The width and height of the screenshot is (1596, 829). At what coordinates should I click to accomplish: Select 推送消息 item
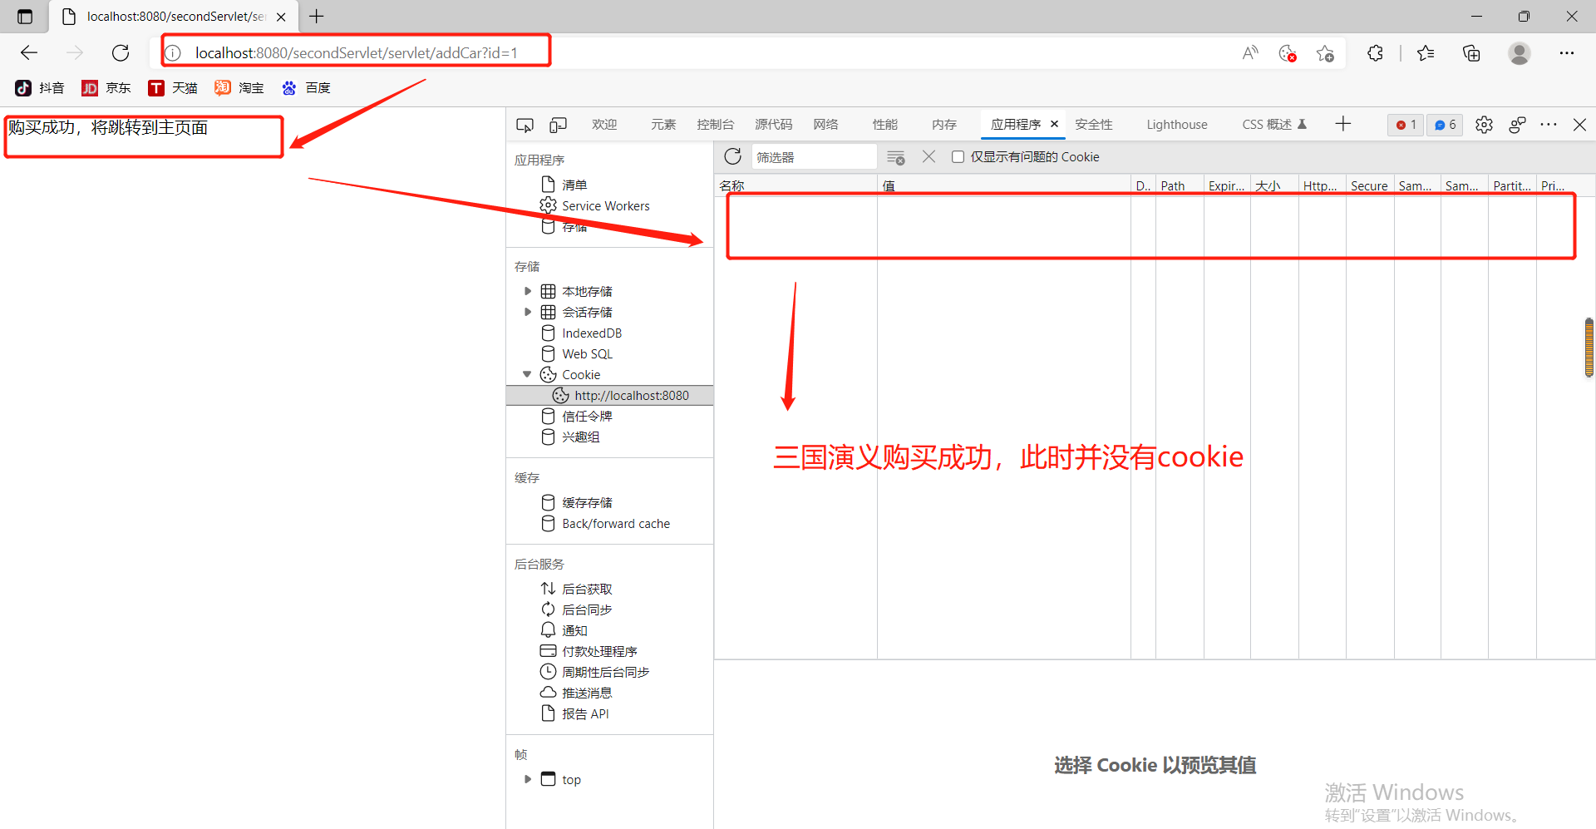[587, 693]
